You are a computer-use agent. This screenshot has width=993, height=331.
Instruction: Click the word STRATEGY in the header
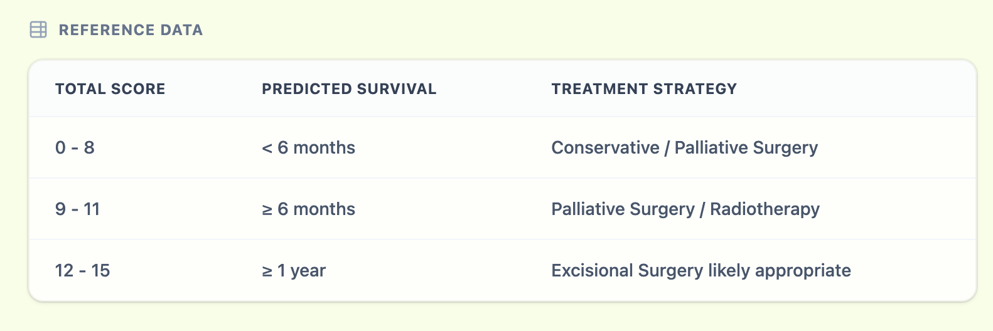point(695,89)
